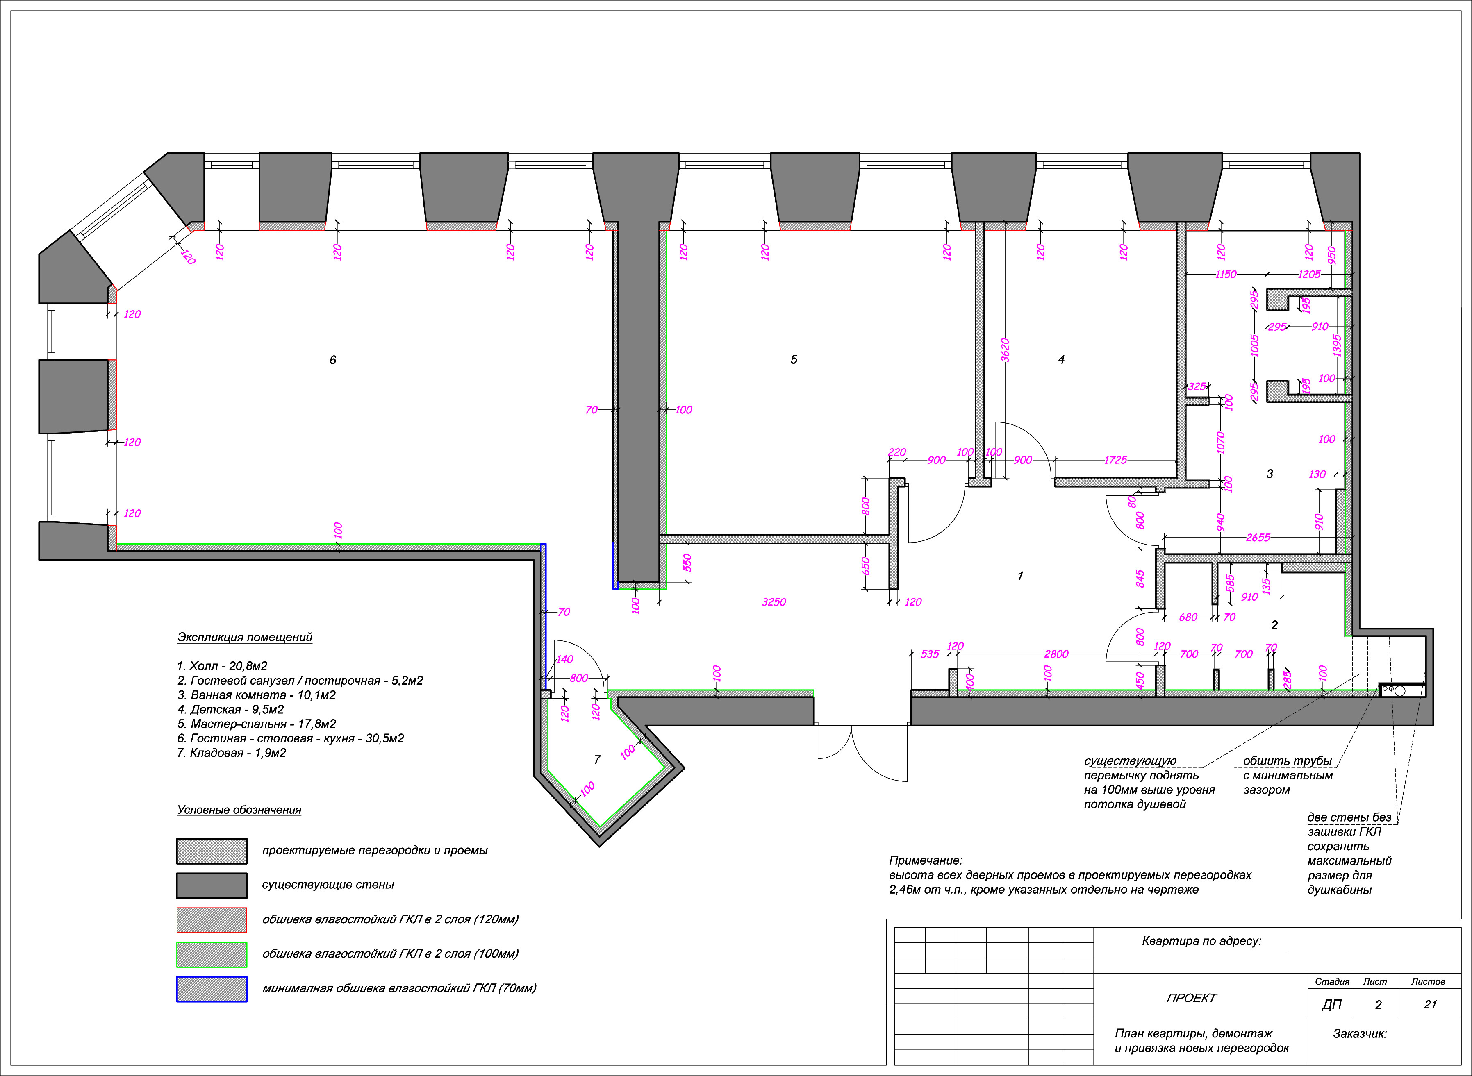Click the 3620 dimension label
The image size is (1472, 1076).
[1005, 350]
